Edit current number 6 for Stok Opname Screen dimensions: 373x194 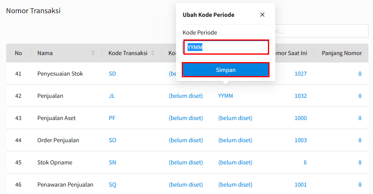pyautogui.click(x=305, y=162)
